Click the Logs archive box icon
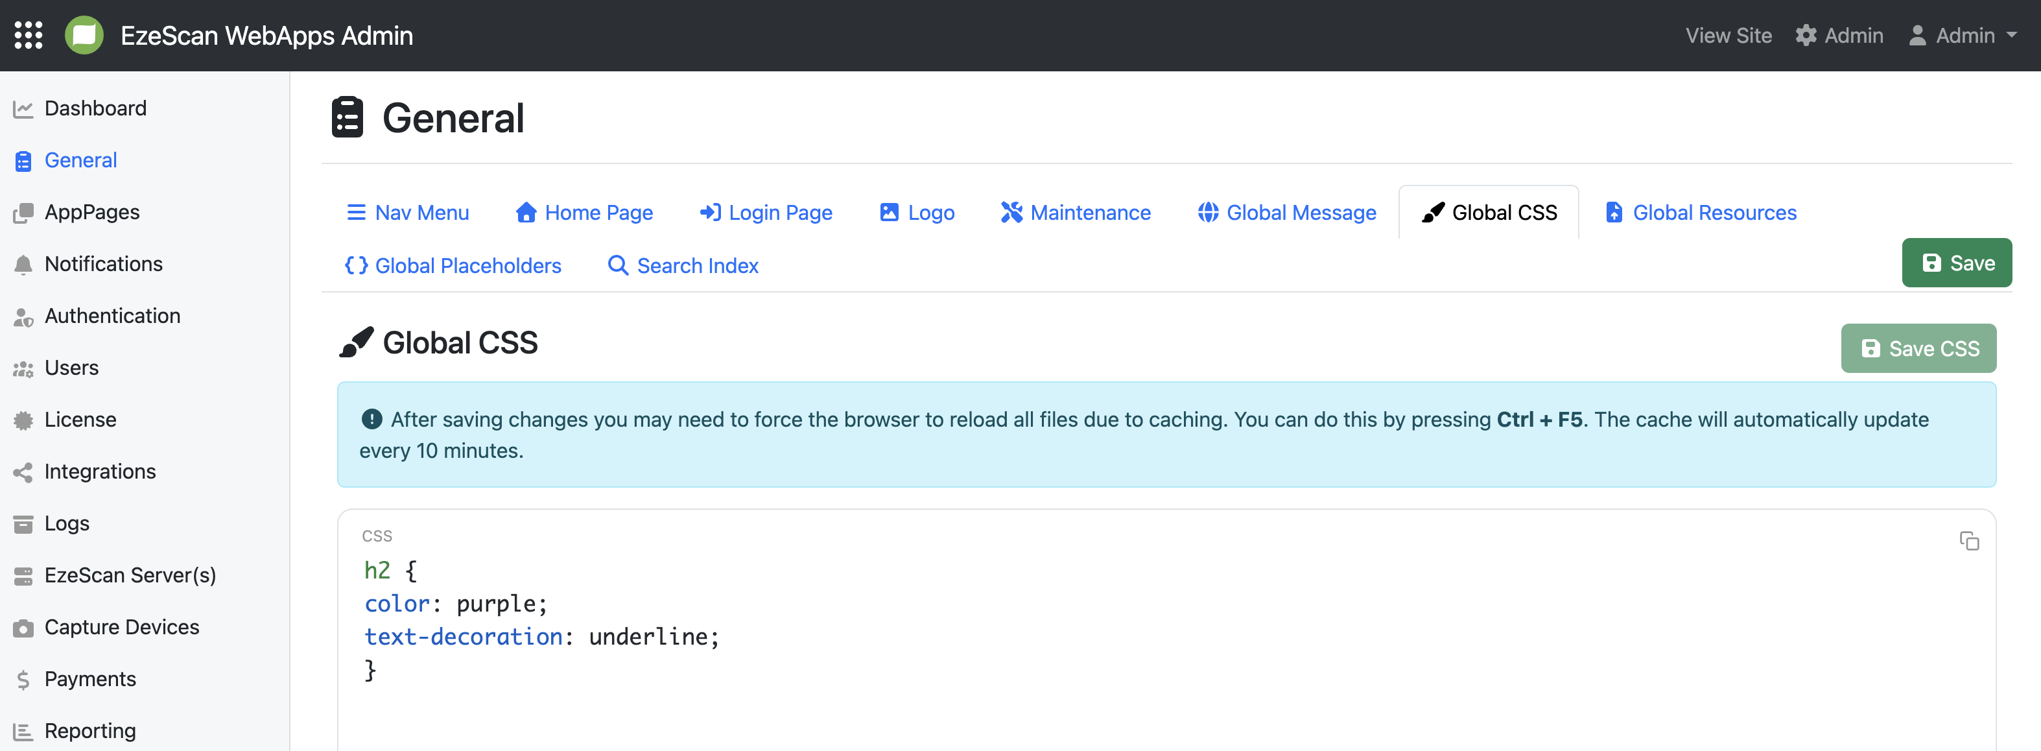 (x=23, y=525)
